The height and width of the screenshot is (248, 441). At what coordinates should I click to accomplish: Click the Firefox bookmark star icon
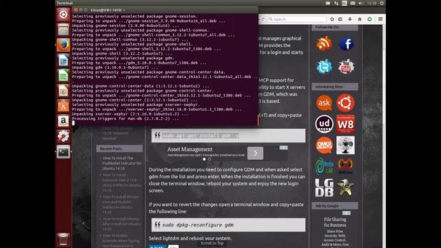[332, 19]
